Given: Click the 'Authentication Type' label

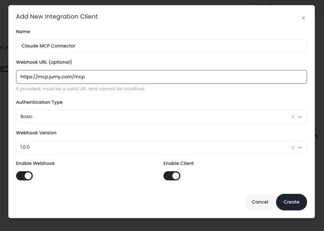Looking at the screenshot, I should coord(39,102).
